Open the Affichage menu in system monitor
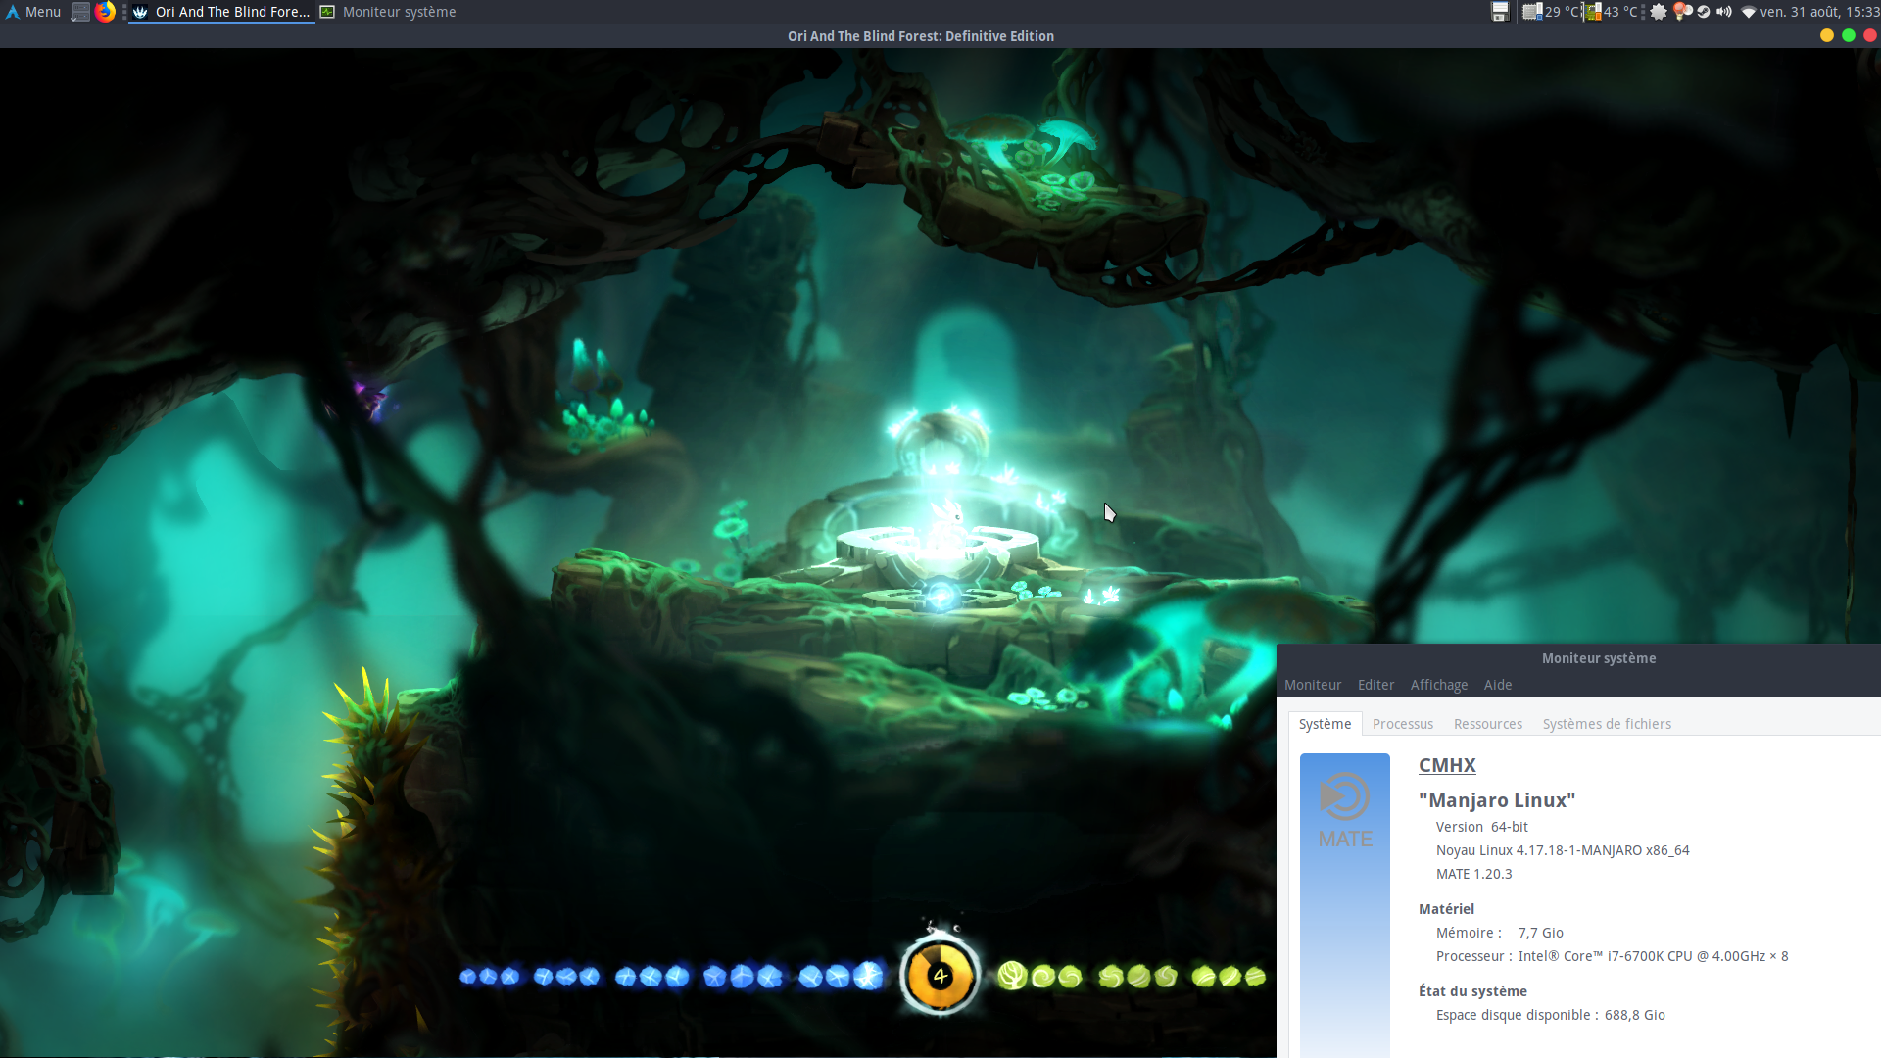1881x1058 pixels. pyautogui.click(x=1439, y=685)
